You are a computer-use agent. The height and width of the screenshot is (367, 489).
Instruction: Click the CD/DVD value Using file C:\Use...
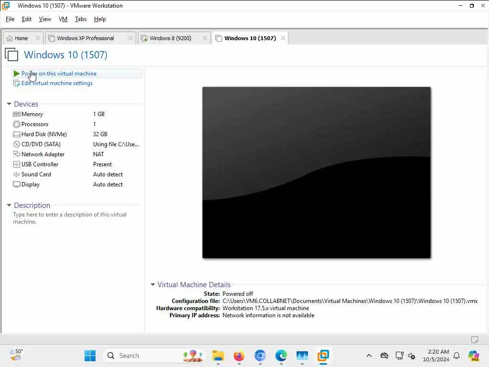point(116,144)
